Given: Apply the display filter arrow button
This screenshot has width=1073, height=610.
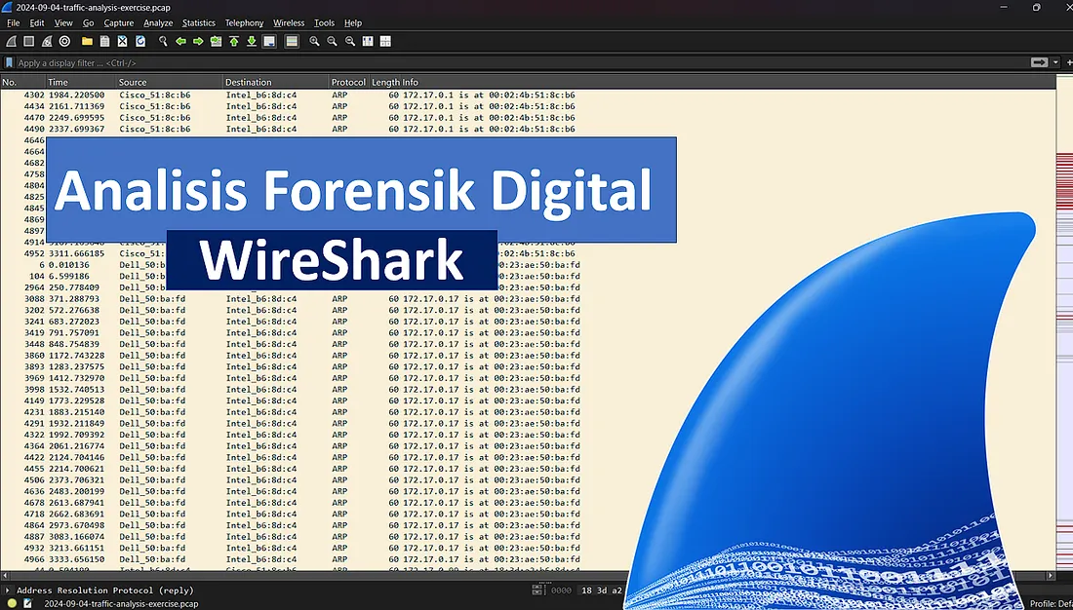Looking at the screenshot, I should tap(1039, 62).
